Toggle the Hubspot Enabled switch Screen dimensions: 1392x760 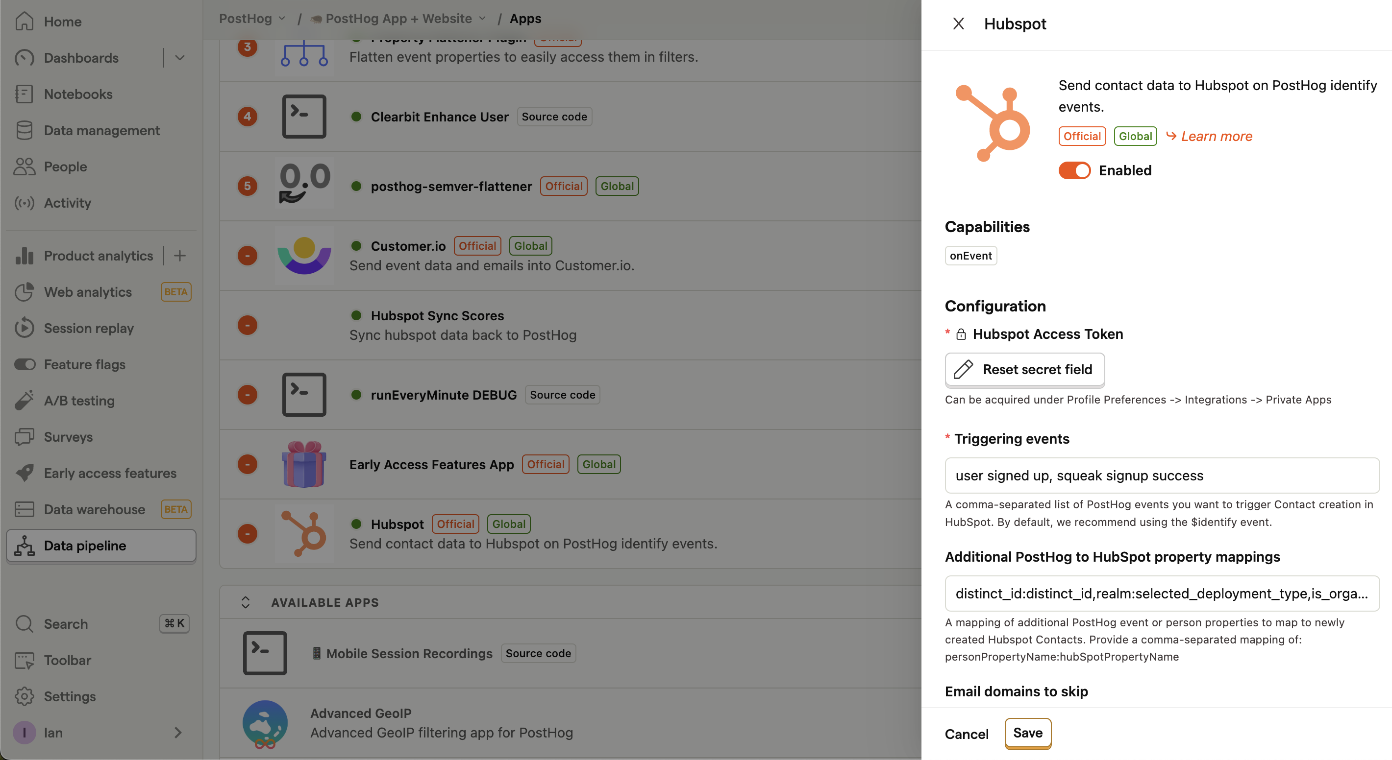click(x=1074, y=170)
